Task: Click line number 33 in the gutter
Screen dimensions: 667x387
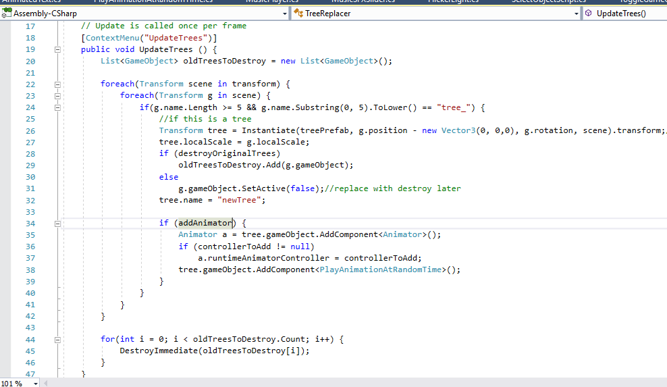Action: (30, 212)
